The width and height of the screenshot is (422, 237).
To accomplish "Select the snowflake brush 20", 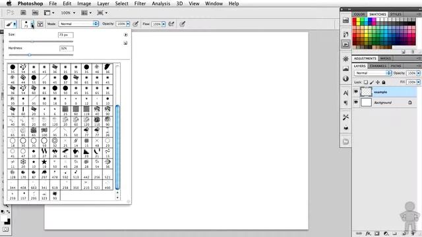I will coord(23,163).
